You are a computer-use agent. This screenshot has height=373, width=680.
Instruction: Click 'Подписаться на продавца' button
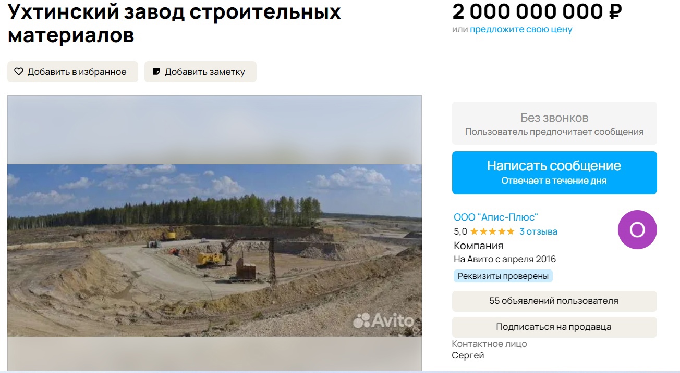point(554,327)
